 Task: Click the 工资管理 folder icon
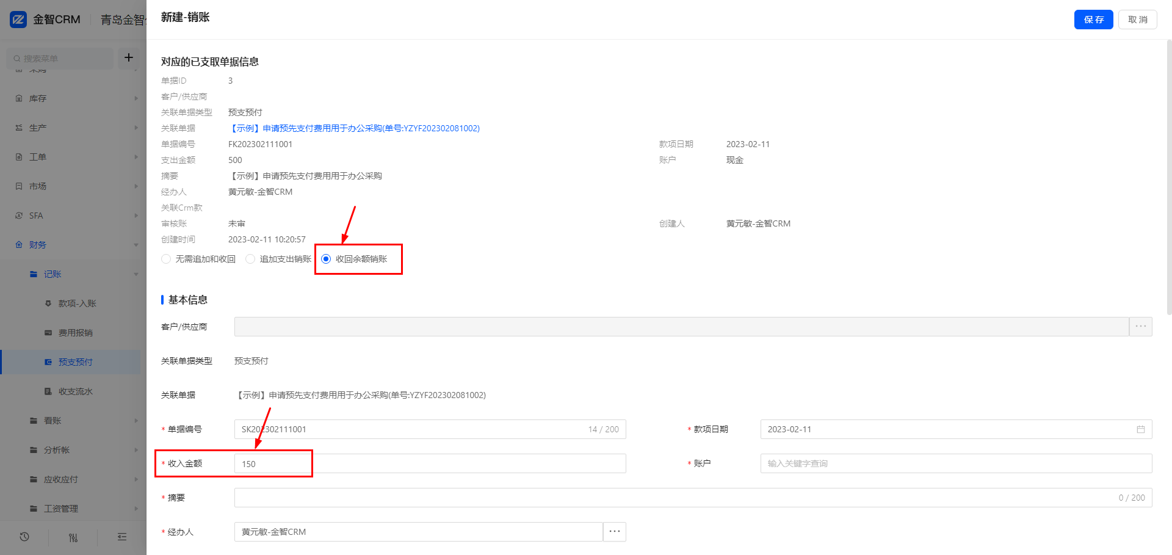click(34, 509)
